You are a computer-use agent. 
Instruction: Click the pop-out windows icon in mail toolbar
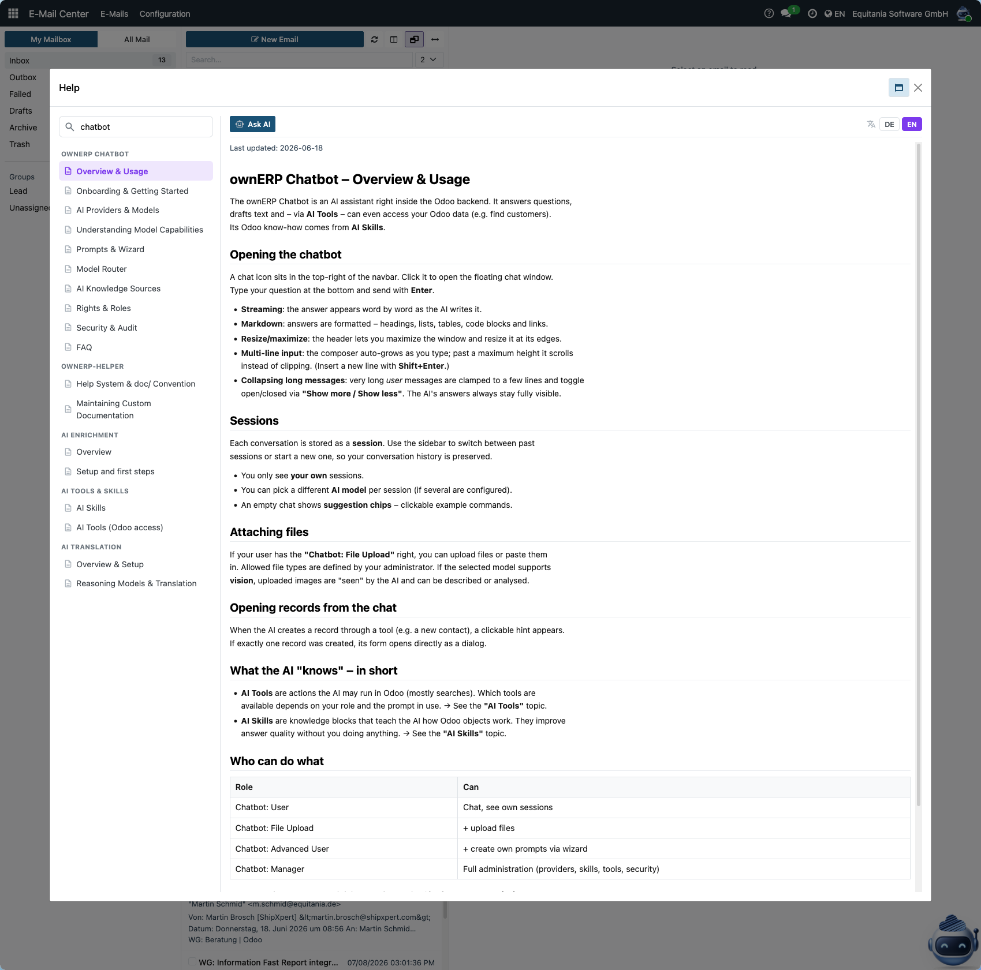415,39
